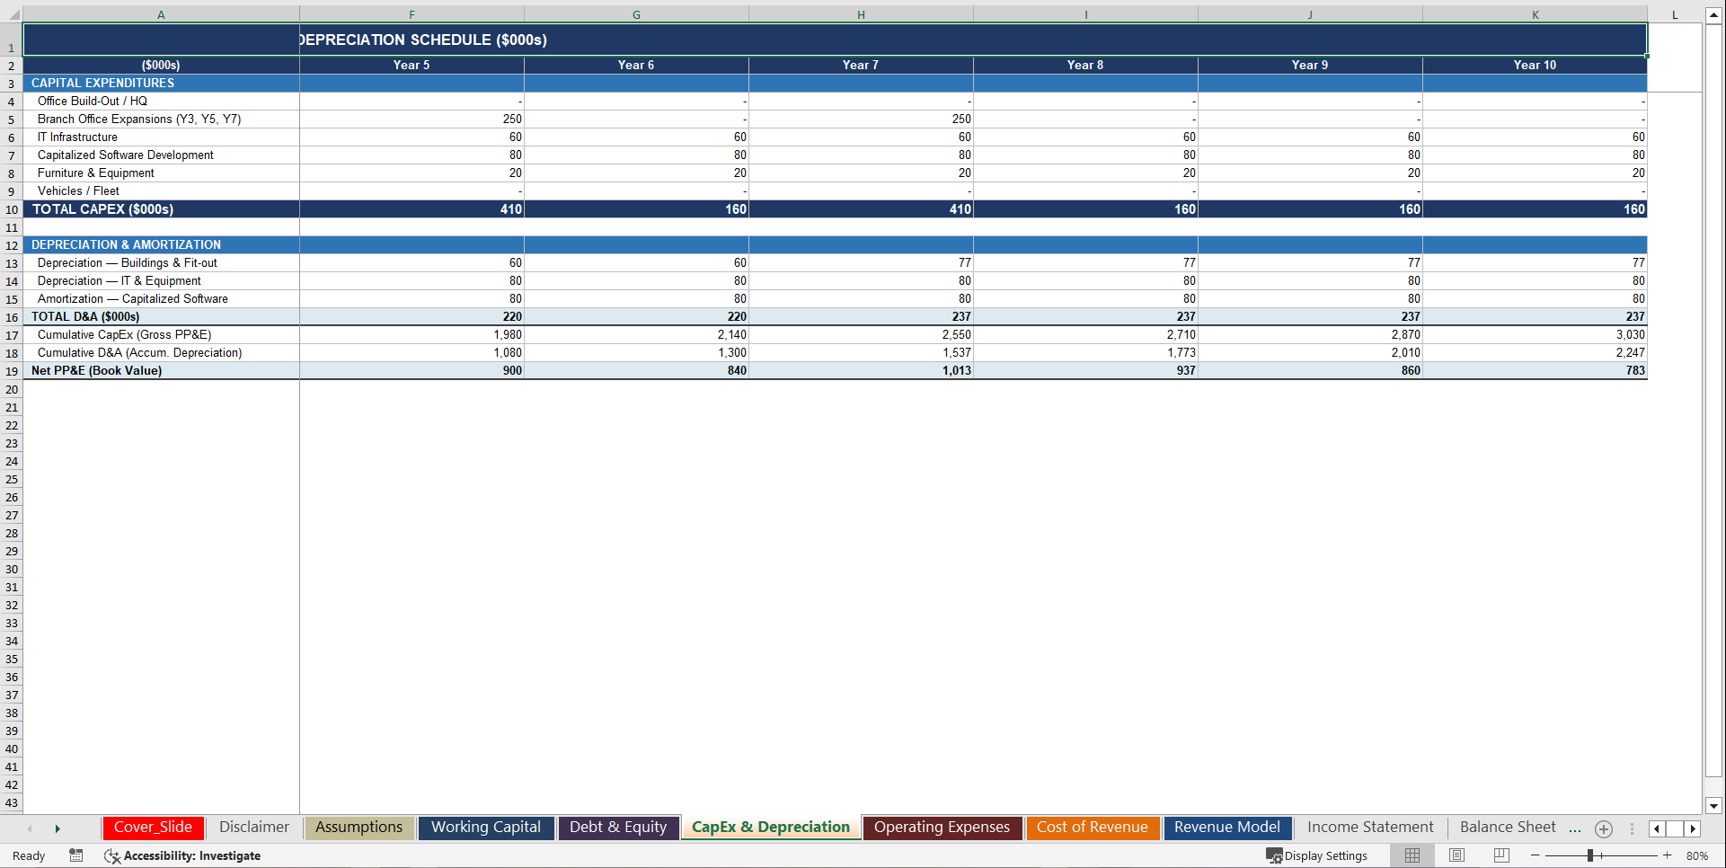
Task: Start macro recording from the status bar
Action: tap(76, 855)
